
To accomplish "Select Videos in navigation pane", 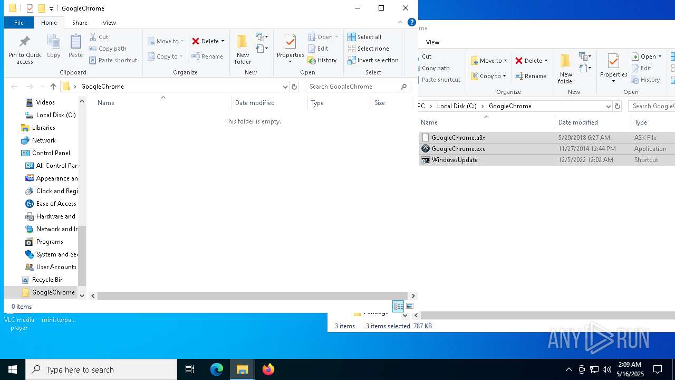I will tap(45, 102).
